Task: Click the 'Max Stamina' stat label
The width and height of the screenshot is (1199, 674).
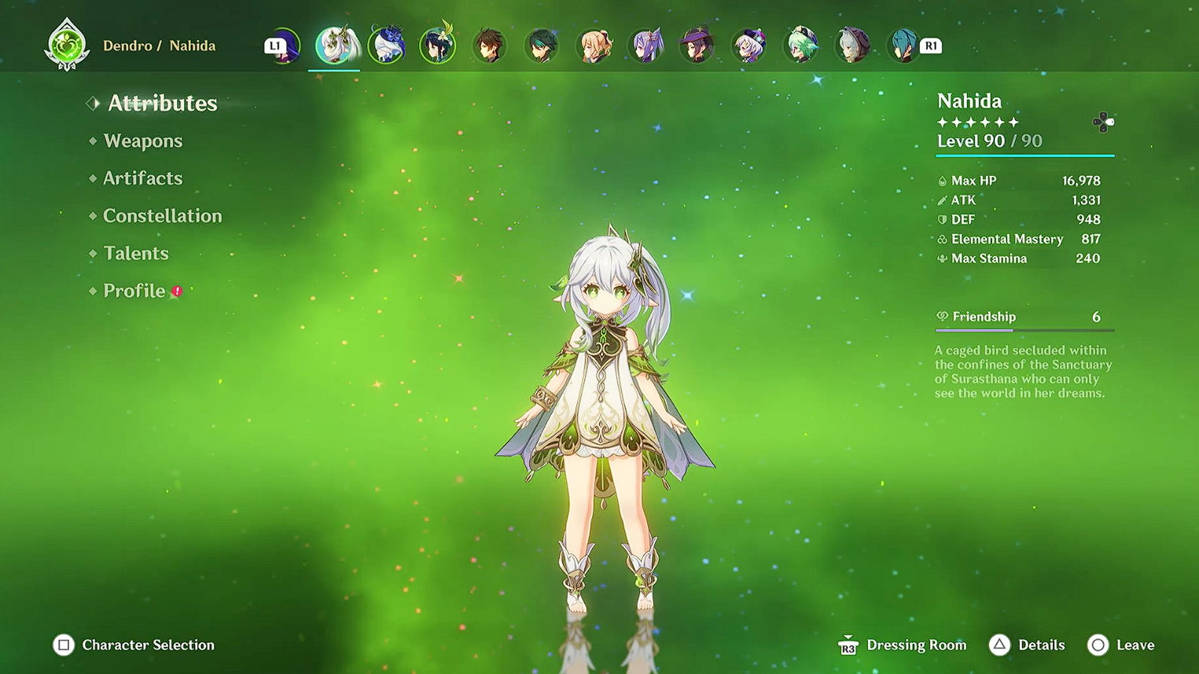Action: (989, 258)
